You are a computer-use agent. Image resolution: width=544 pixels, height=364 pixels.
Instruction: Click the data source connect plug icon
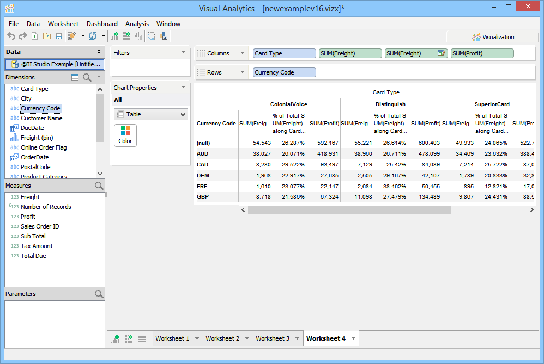click(71, 36)
